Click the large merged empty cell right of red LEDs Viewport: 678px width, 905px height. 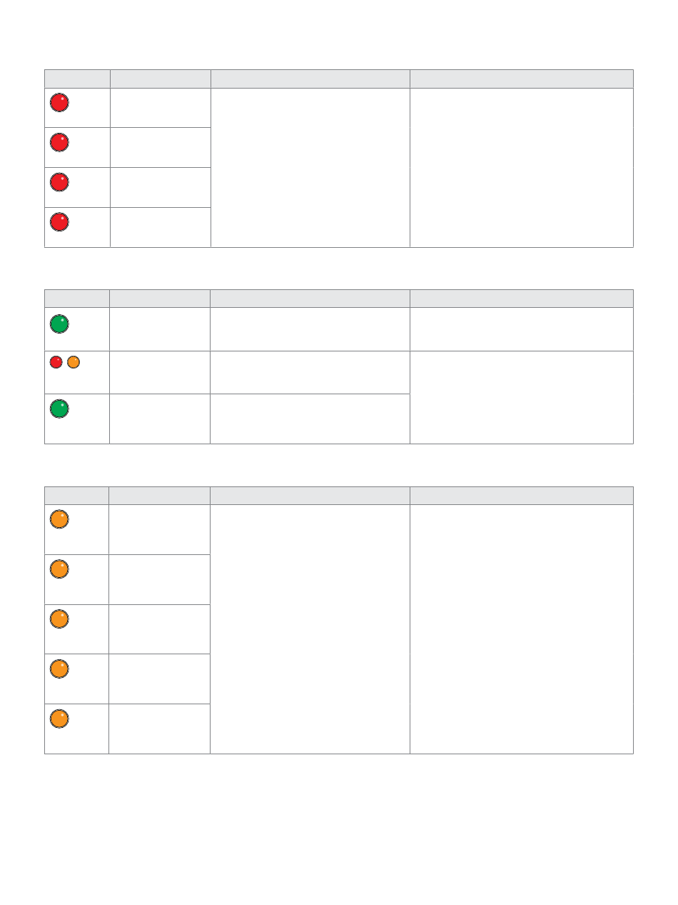[x=310, y=168]
